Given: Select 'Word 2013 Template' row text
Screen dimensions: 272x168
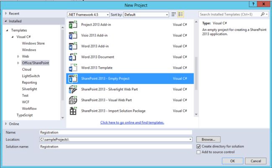Looking at the screenshot, I should coord(97,68).
